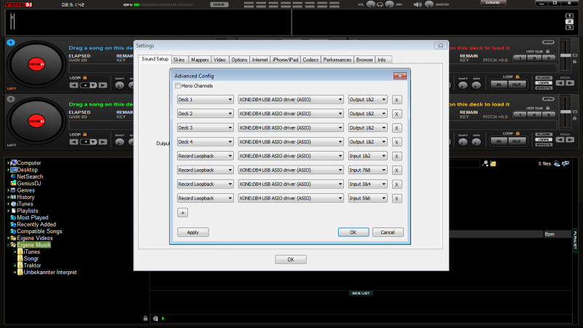This screenshot has height=328, width=583.
Task: Switch to the Skins tab
Action: click(179, 60)
